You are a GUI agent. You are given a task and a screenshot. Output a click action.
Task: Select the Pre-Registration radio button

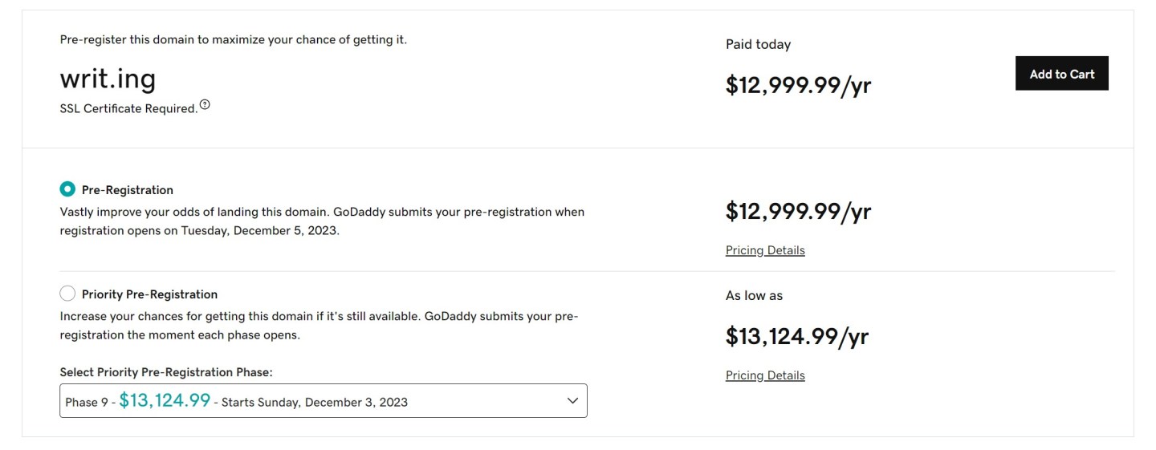(67, 190)
